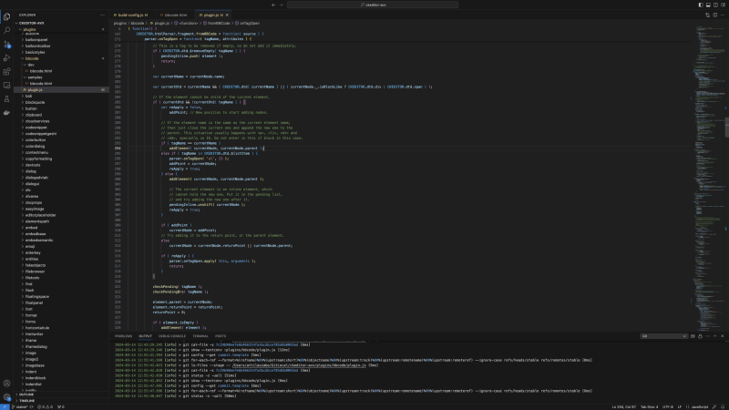The height and width of the screenshot is (410, 729).
Task: Expand the TIMELINE section
Action: (61, 400)
